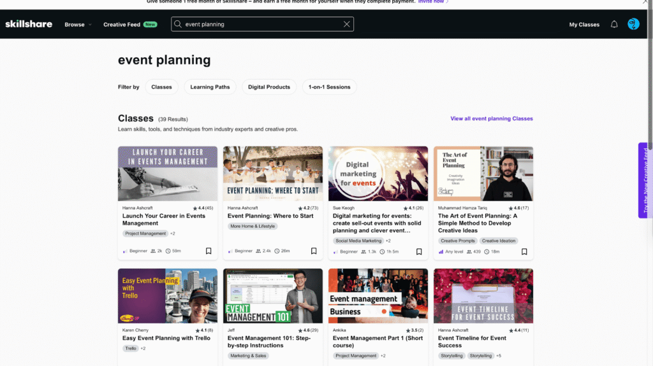Click title Event Planning: Where to Start

(270, 216)
